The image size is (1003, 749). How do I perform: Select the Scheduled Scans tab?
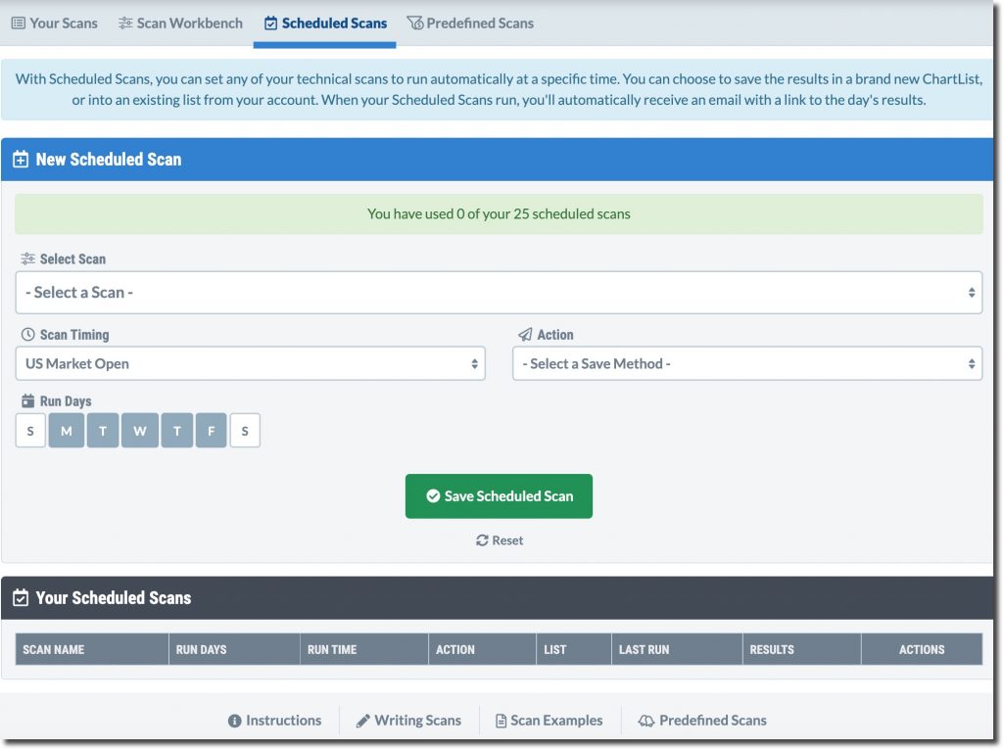[325, 23]
